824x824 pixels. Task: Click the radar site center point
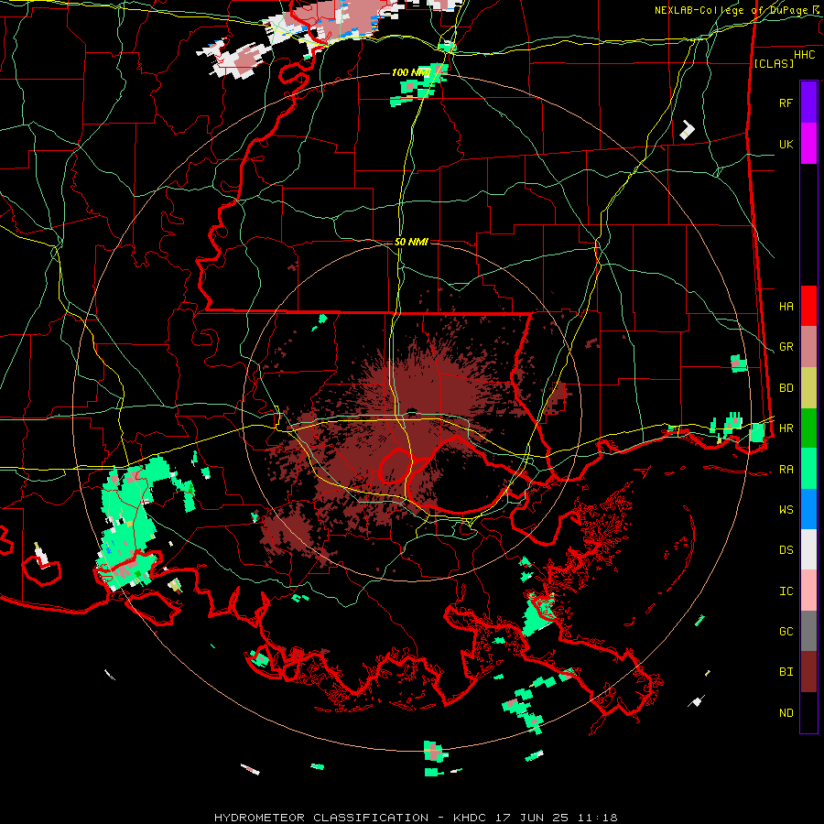[x=411, y=412]
